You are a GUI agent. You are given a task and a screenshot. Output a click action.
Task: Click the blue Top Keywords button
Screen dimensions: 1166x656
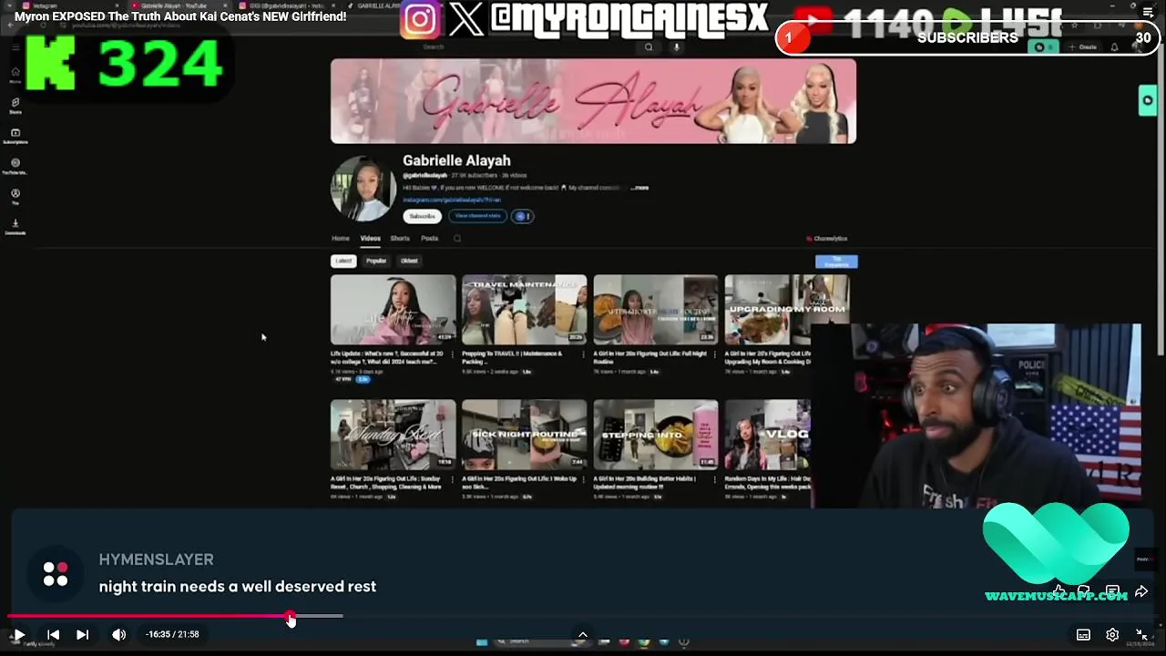(836, 262)
